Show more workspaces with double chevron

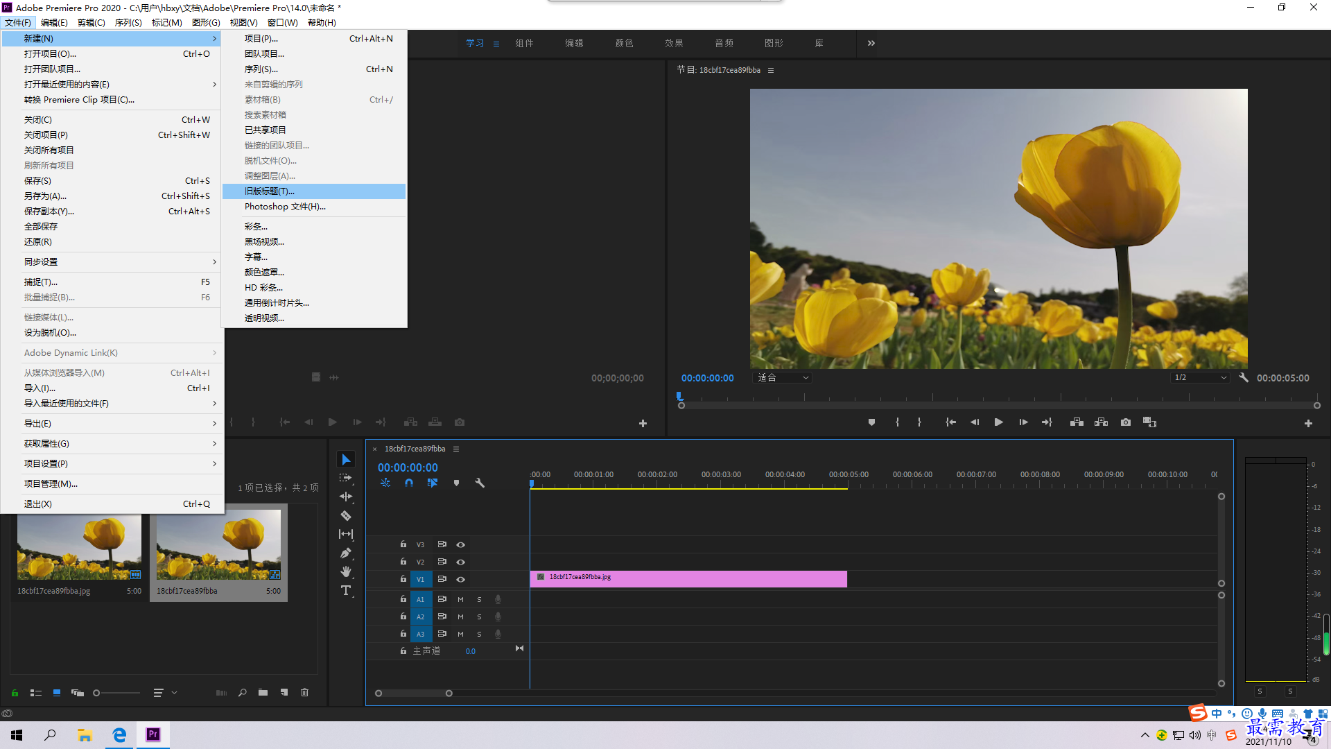[871, 43]
